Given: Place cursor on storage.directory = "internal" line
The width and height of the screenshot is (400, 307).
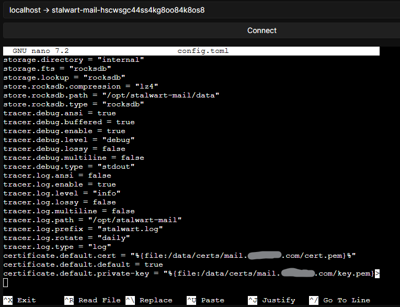Looking at the screenshot, I should pyautogui.click(x=74, y=60).
